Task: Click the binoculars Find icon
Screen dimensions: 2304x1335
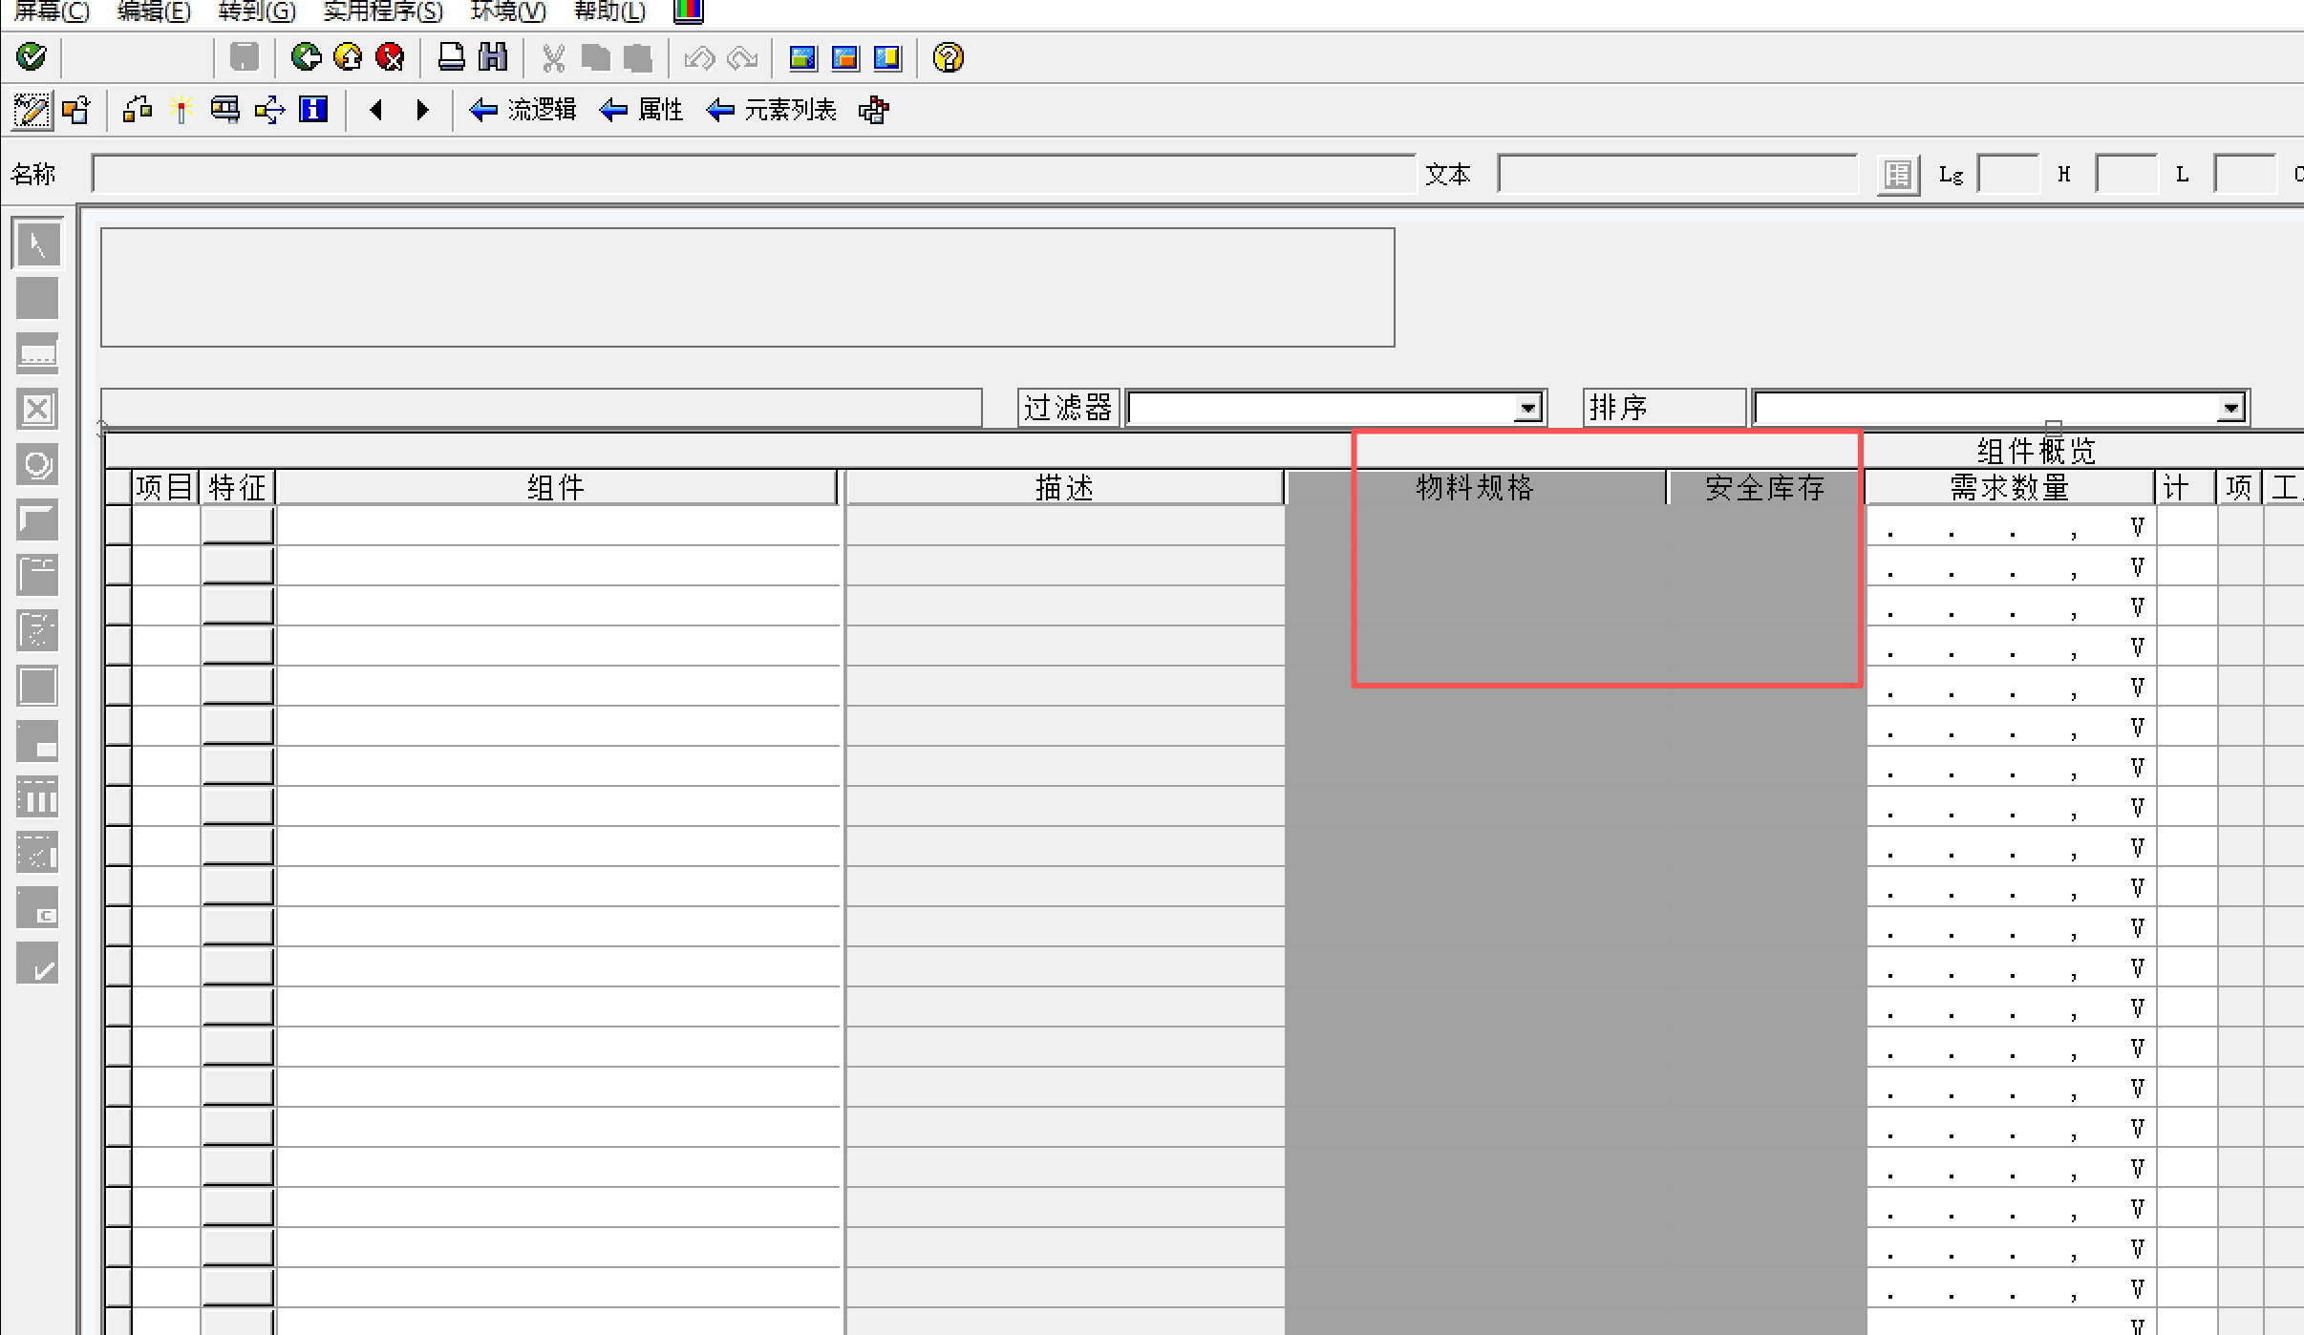Action: [x=493, y=57]
